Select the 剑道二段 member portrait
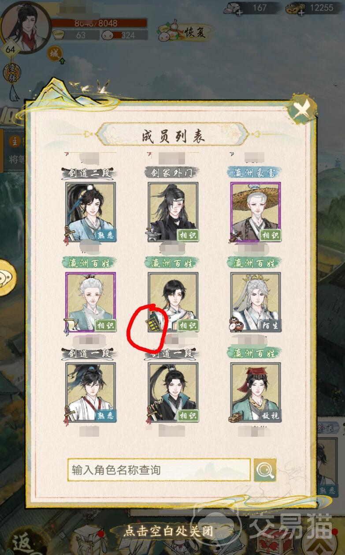The width and height of the screenshot is (345, 555). 90,211
